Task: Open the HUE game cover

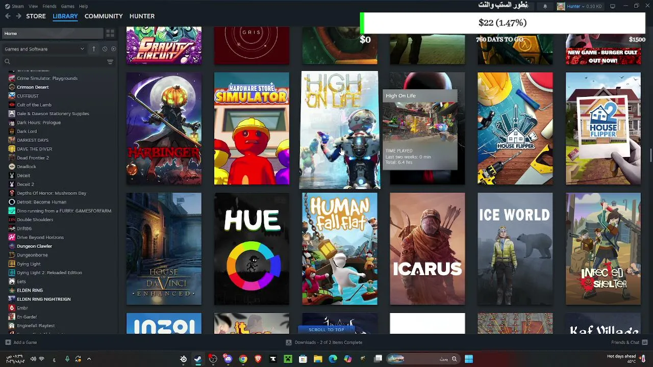Action: tap(252, 249)
